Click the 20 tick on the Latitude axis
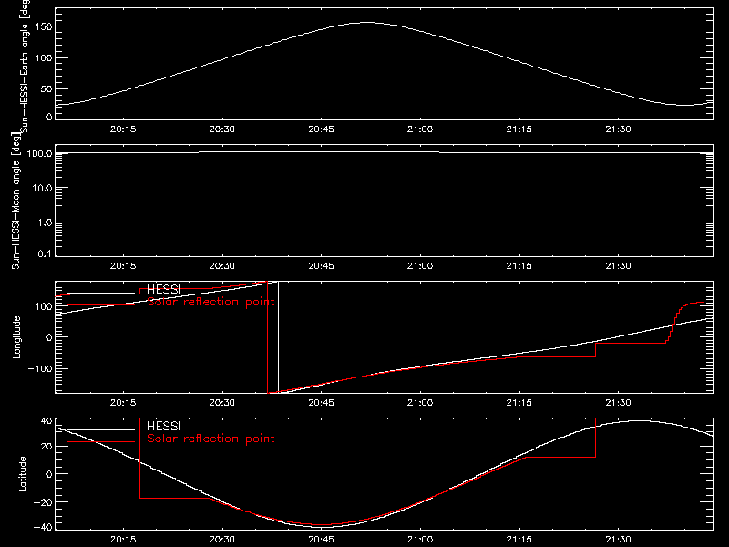The width and height of the screenshot is (729, 547). [46, 447]
